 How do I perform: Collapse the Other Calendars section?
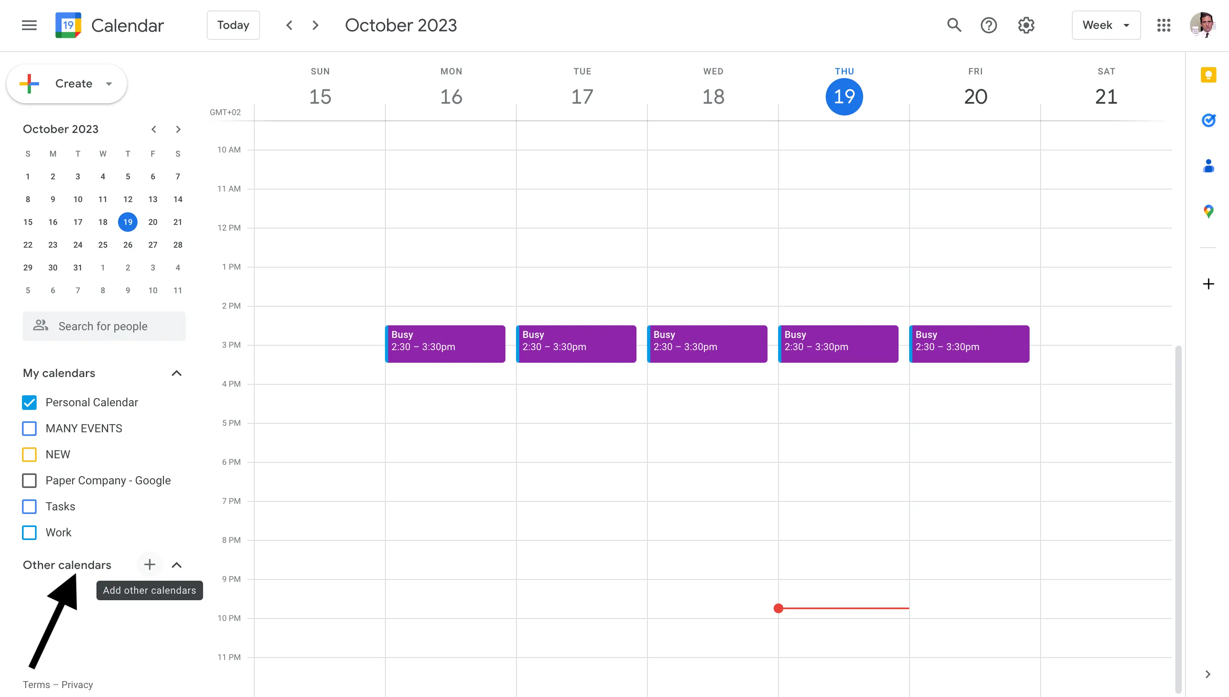pos(177,564)
